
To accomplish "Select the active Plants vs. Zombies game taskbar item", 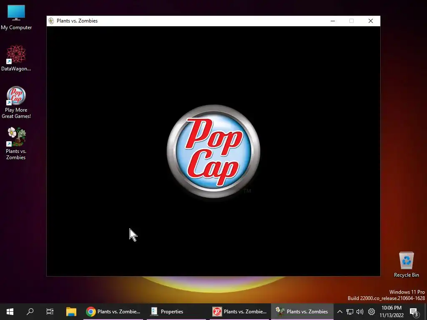I will 302,312.
